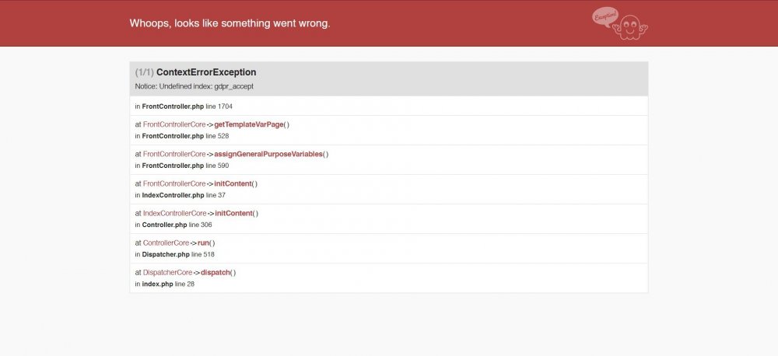Click the FrontControllerCore class before getTemplateVarPage
Screen dimensions: 778x356
click(174, 124)
